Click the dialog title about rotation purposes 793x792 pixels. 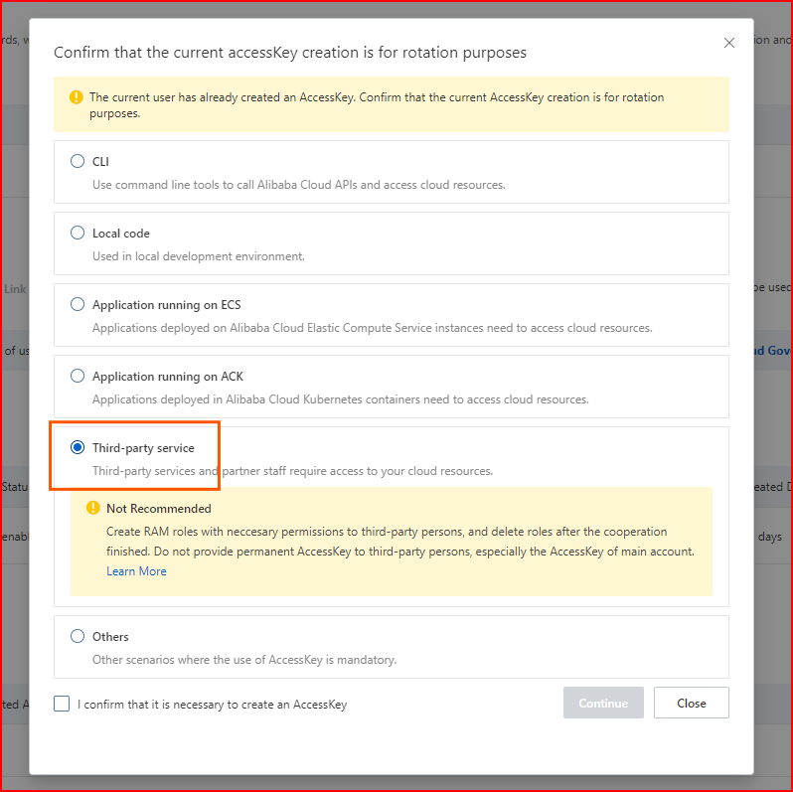point(289,52)
